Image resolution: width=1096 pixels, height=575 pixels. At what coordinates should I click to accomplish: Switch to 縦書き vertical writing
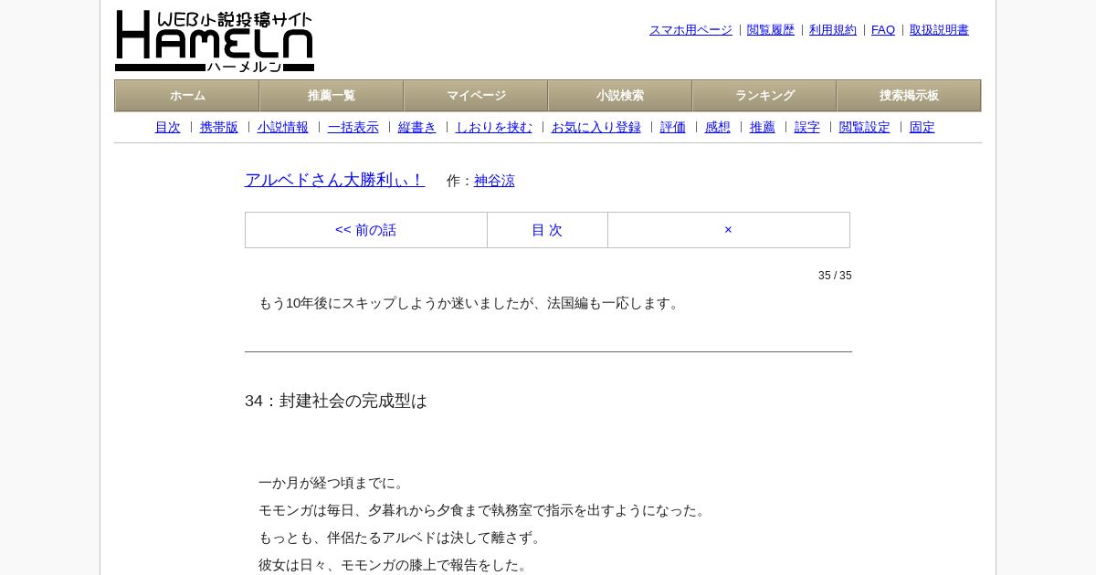[417, 127]
